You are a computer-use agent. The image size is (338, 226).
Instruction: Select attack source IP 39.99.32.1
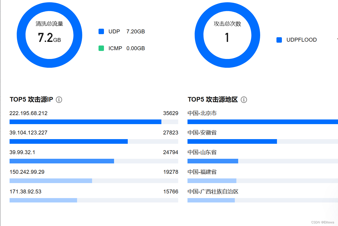pyautogui.click(x=22, y=152)
